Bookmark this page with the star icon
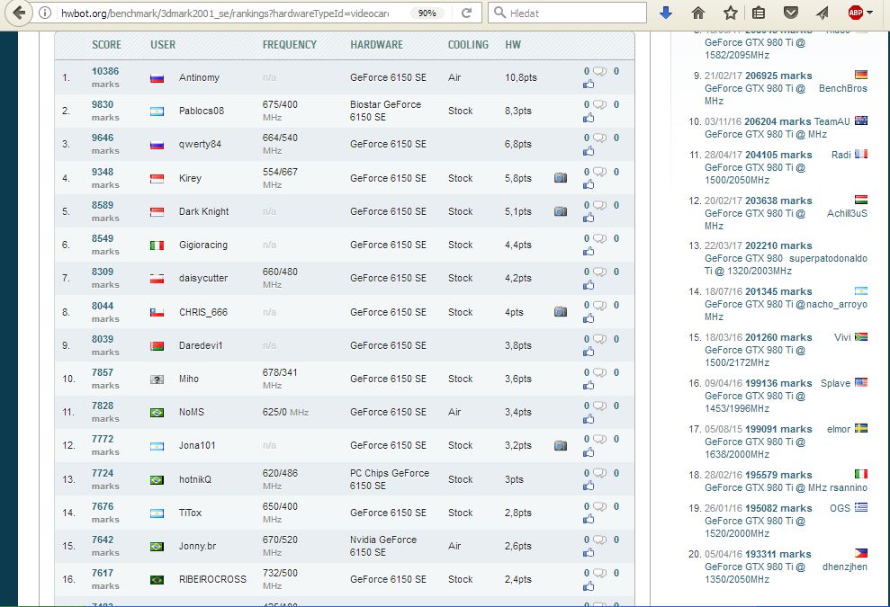This screenshot has height=607, width=890. coord(730,13)
